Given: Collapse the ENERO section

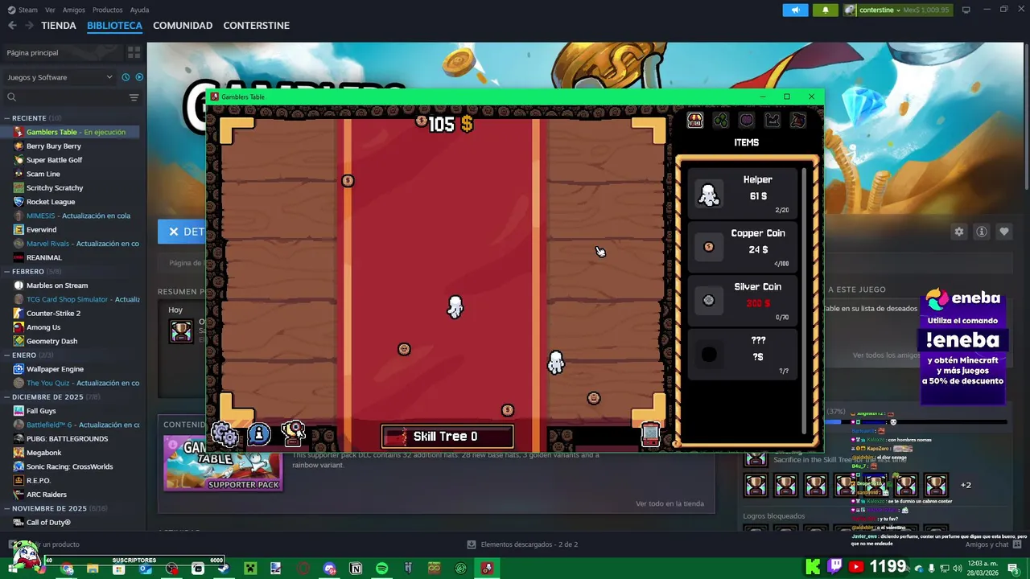Looking at the screenshot, I should pyautogui.click(x=29, y=355).
